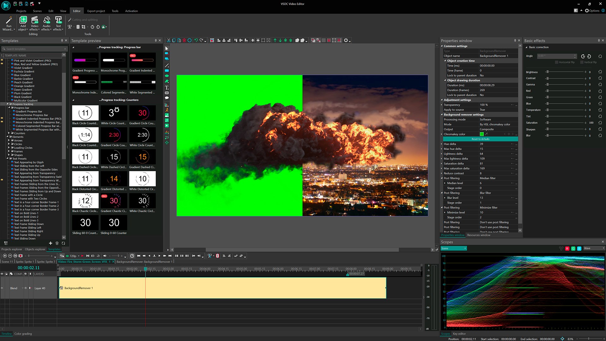
Task: Enable the Horizontal flip checkbox in Basic effects
Action: [x=557, y=62]
